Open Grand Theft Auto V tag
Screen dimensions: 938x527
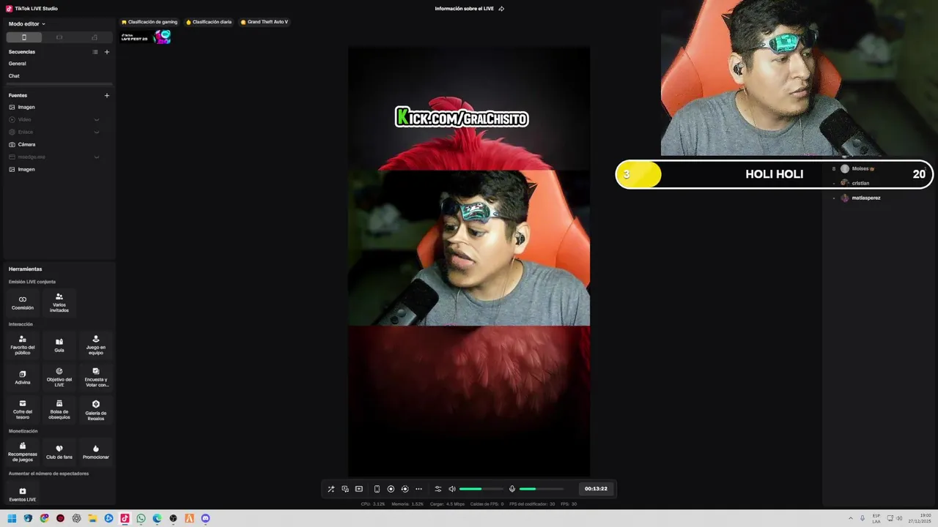pyautogui.click(x=264, y=22)
